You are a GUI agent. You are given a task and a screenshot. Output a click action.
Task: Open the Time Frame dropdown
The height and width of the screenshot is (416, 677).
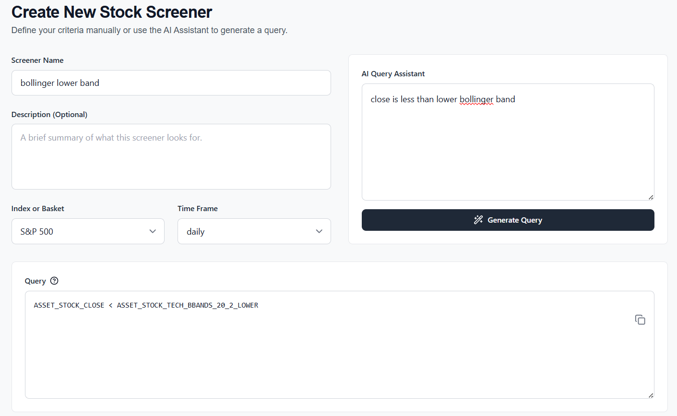point(254,231)
